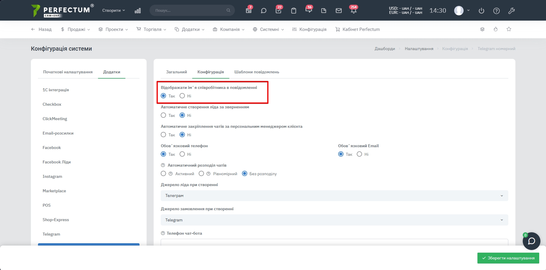The width and height of the screenshot is (546, 270).
Task: Click the user avatar picture
Action: pos(459,11)
